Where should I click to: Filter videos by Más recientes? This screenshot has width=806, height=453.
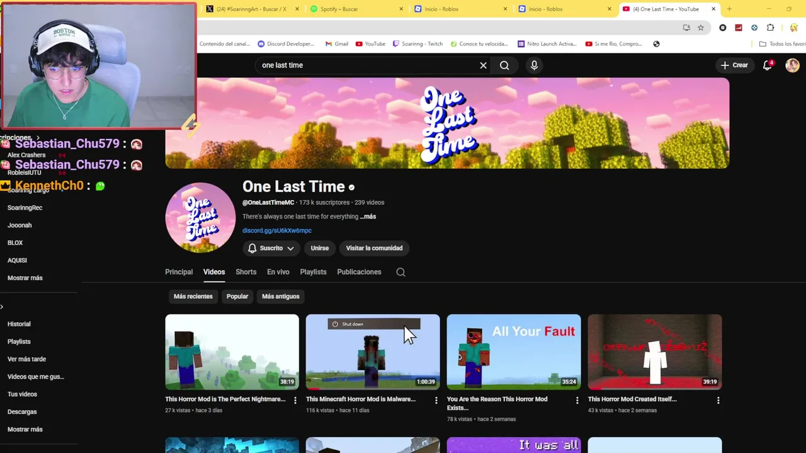pos(193,296)
